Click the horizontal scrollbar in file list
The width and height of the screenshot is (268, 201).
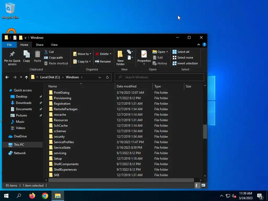coord(121,180)
